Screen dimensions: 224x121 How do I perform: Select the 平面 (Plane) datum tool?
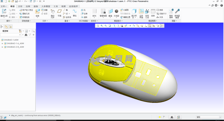[x=60, y=13]
